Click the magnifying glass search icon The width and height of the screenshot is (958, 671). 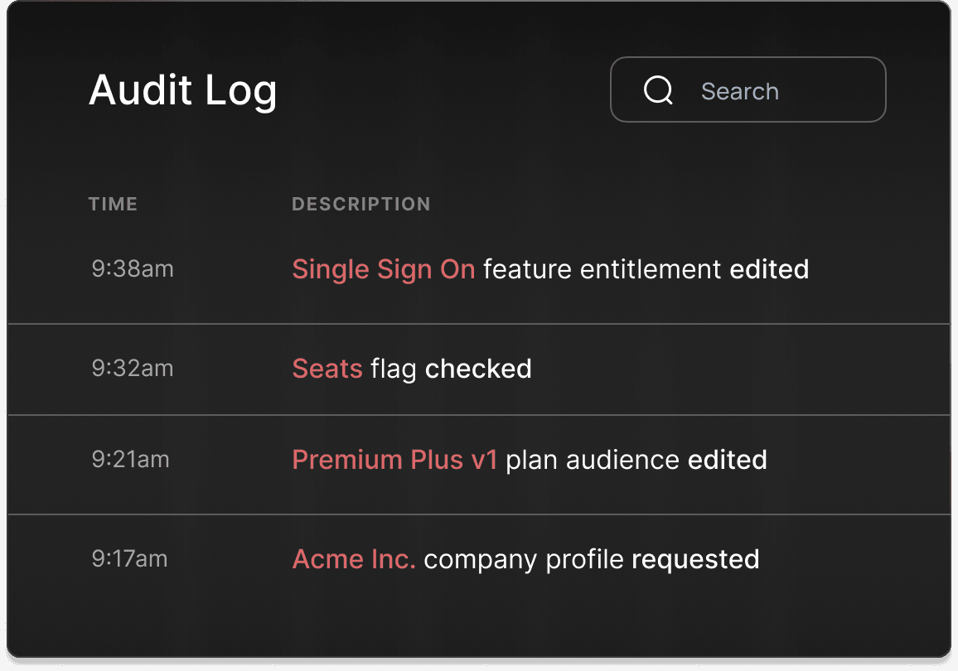(658, 90)
